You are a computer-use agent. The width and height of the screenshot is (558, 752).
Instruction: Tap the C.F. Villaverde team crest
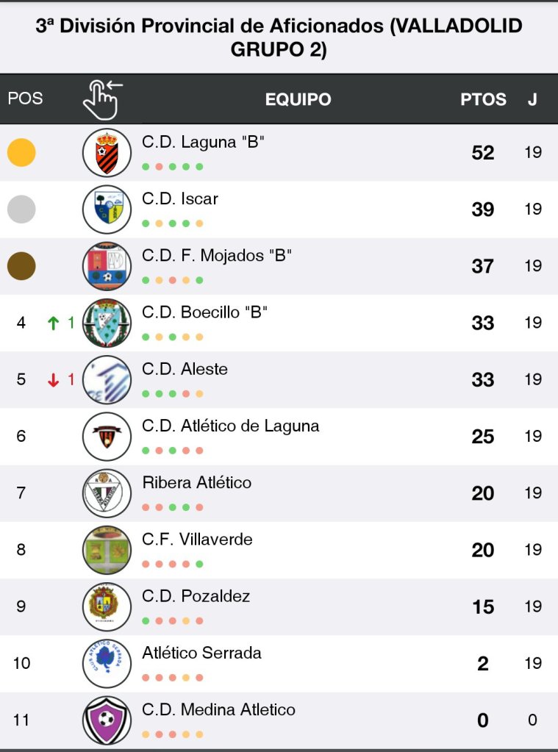point(107,549)
